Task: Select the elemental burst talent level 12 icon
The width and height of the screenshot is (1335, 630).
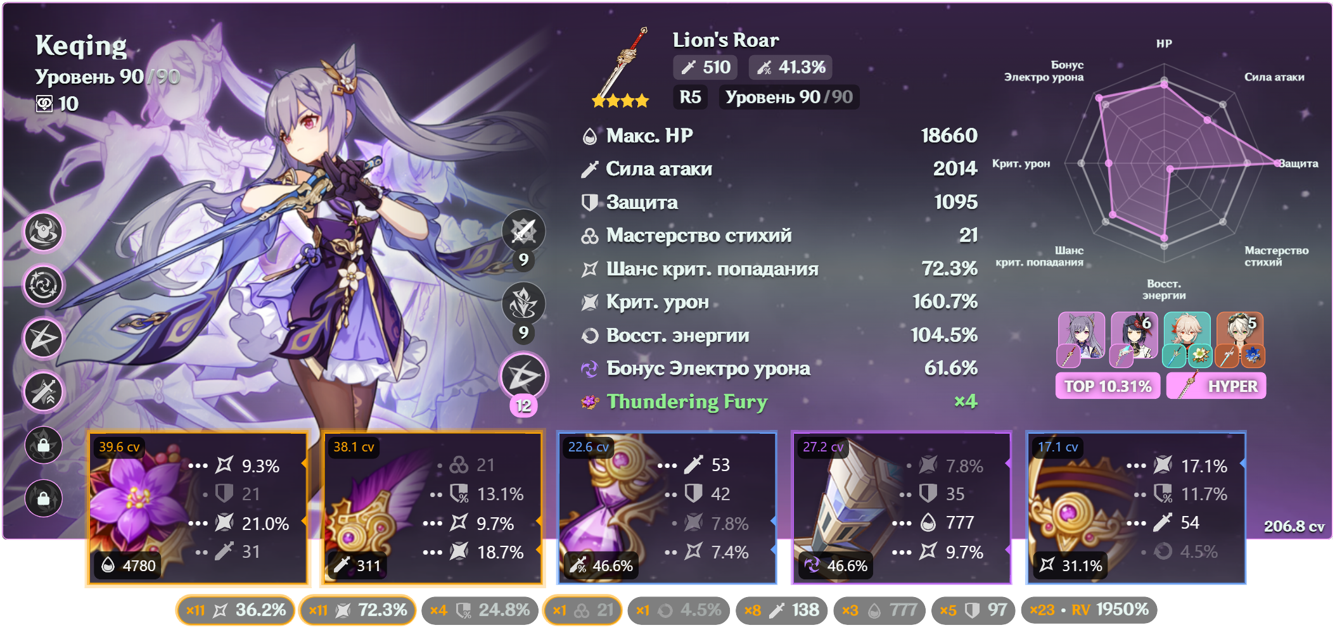Action: tap(523, 377)
